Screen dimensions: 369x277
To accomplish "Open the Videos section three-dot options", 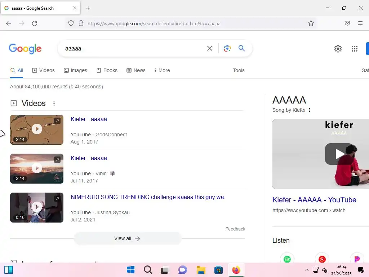I will coord(54,104).
